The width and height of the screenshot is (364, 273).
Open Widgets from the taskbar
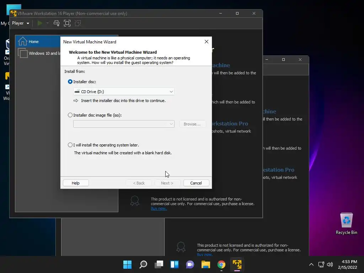[x=175, y=264]
